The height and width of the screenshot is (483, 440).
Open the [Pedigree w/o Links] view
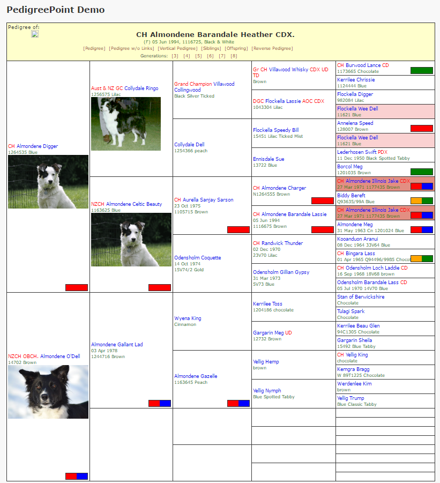(131, 48)
